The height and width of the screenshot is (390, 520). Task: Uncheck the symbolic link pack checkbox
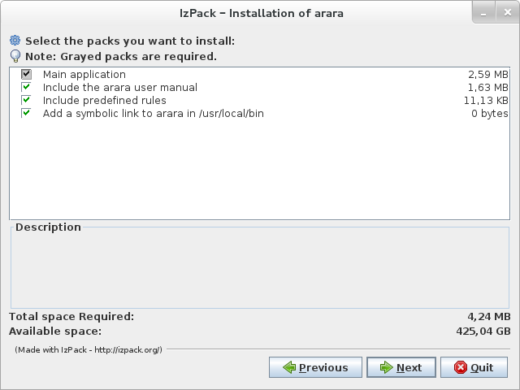click(x=26, y=114)
